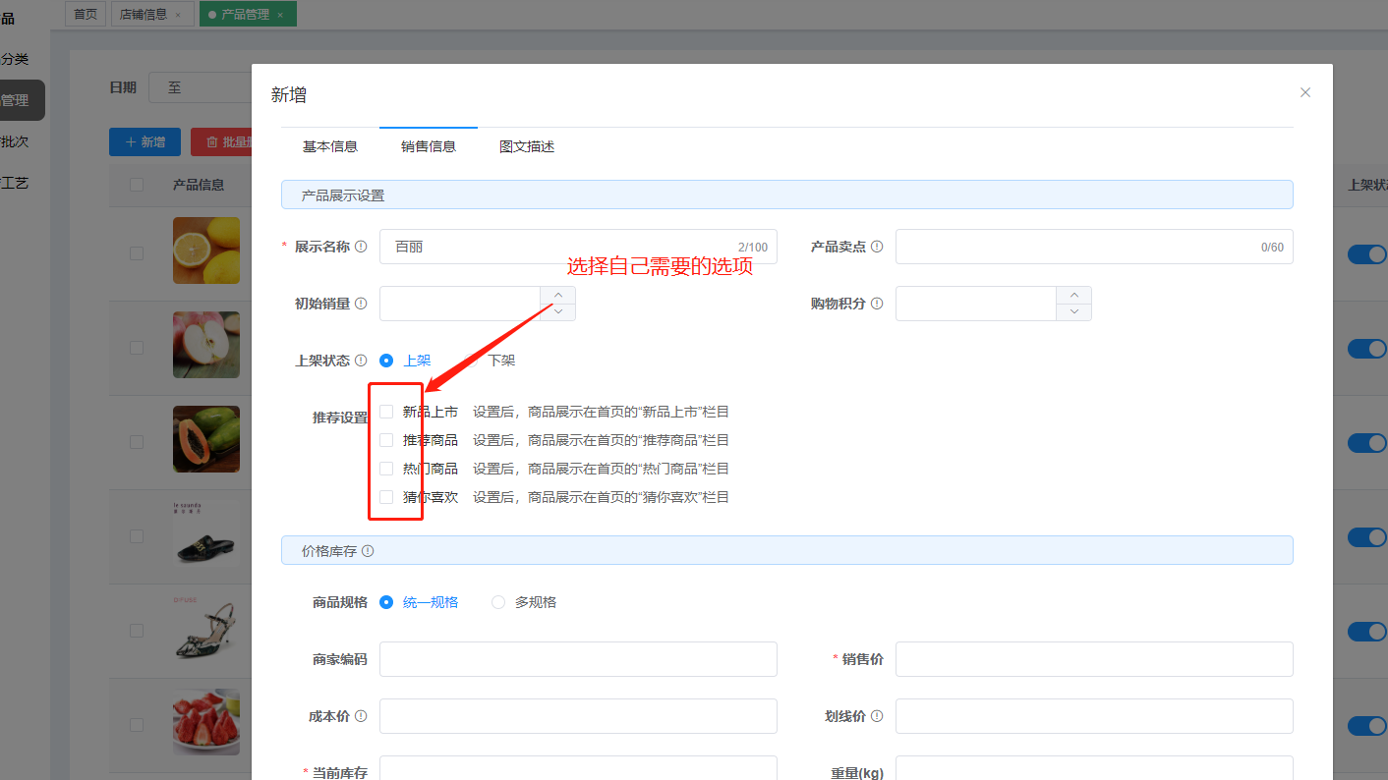The image size is (1388, 780).
Task: Check the 推荐商品 checkbox
Action: [x=386, y=440]
